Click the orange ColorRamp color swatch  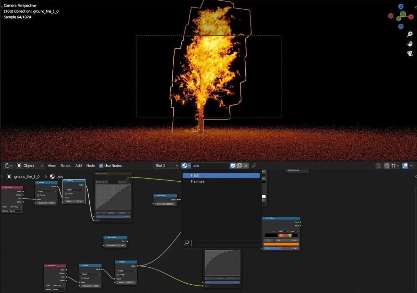click(x=281, y=244)
